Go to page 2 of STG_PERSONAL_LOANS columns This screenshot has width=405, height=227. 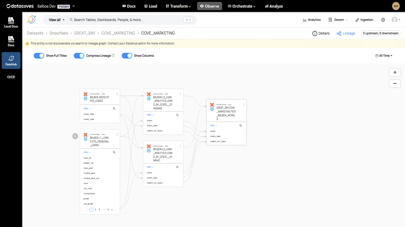point(96,210)
